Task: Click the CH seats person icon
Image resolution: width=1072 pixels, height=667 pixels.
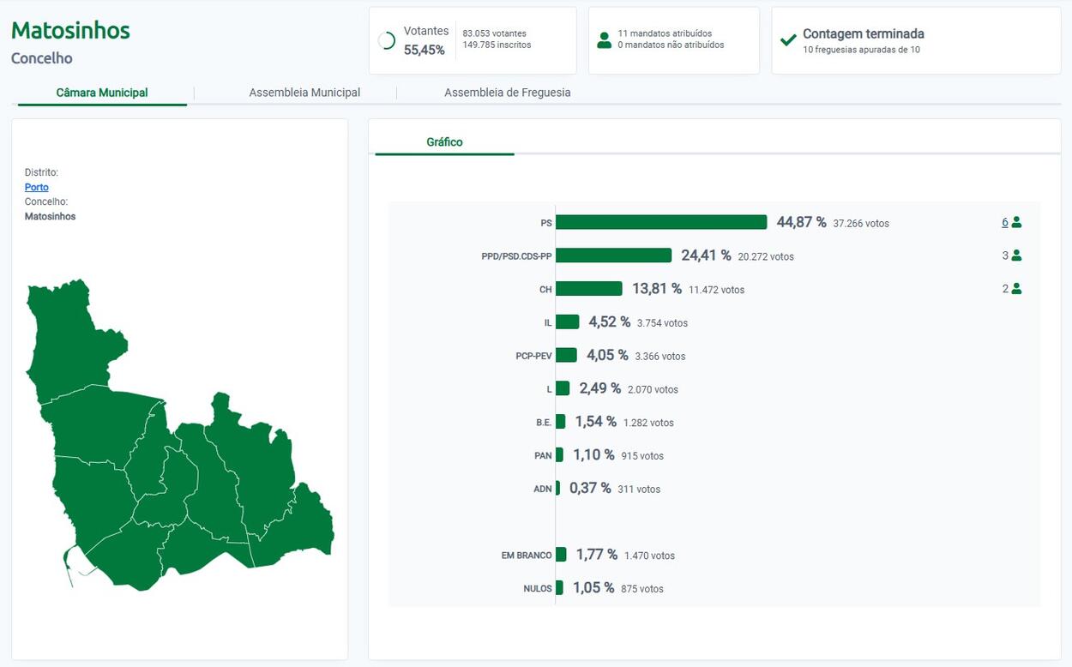Action: click(x=1016, y=289)
